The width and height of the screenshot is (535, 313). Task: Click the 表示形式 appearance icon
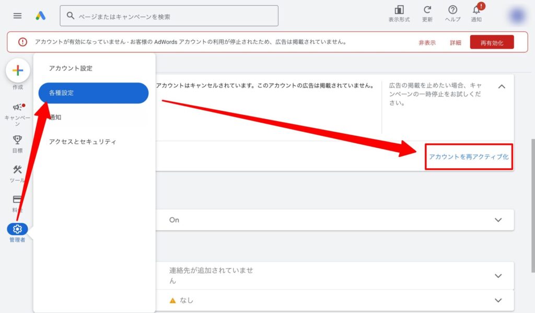399,10
